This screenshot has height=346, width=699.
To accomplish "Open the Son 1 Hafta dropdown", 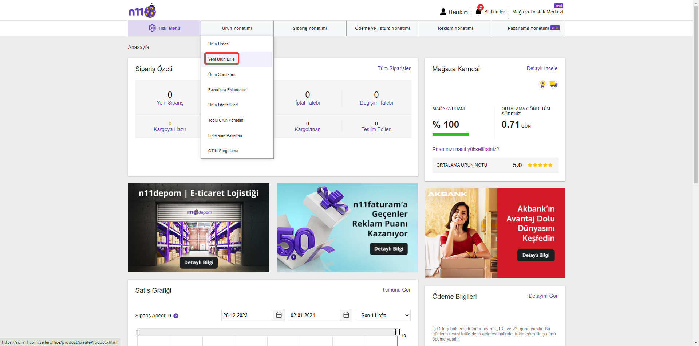I will tap(384, 315).
